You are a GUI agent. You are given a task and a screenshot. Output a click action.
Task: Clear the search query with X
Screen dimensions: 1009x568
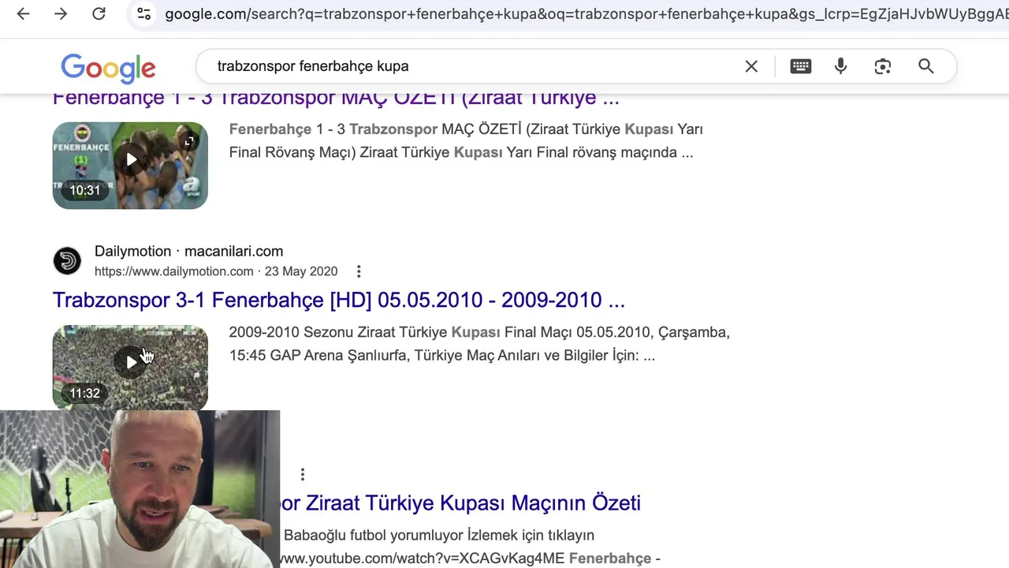coord(751,66)
